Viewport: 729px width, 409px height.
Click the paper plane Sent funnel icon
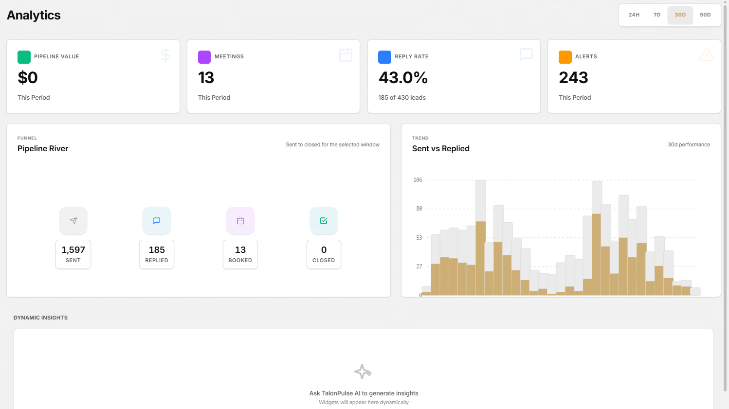pyautogui.click(x=73, y=221)
